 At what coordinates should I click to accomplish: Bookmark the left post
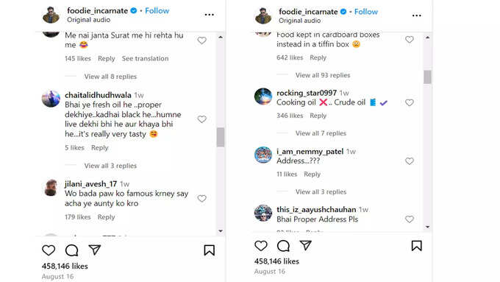point(209,250)
